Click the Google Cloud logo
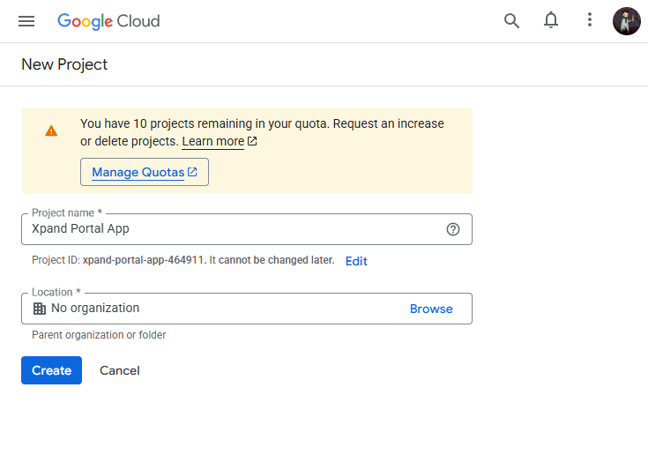 [108, 21]
